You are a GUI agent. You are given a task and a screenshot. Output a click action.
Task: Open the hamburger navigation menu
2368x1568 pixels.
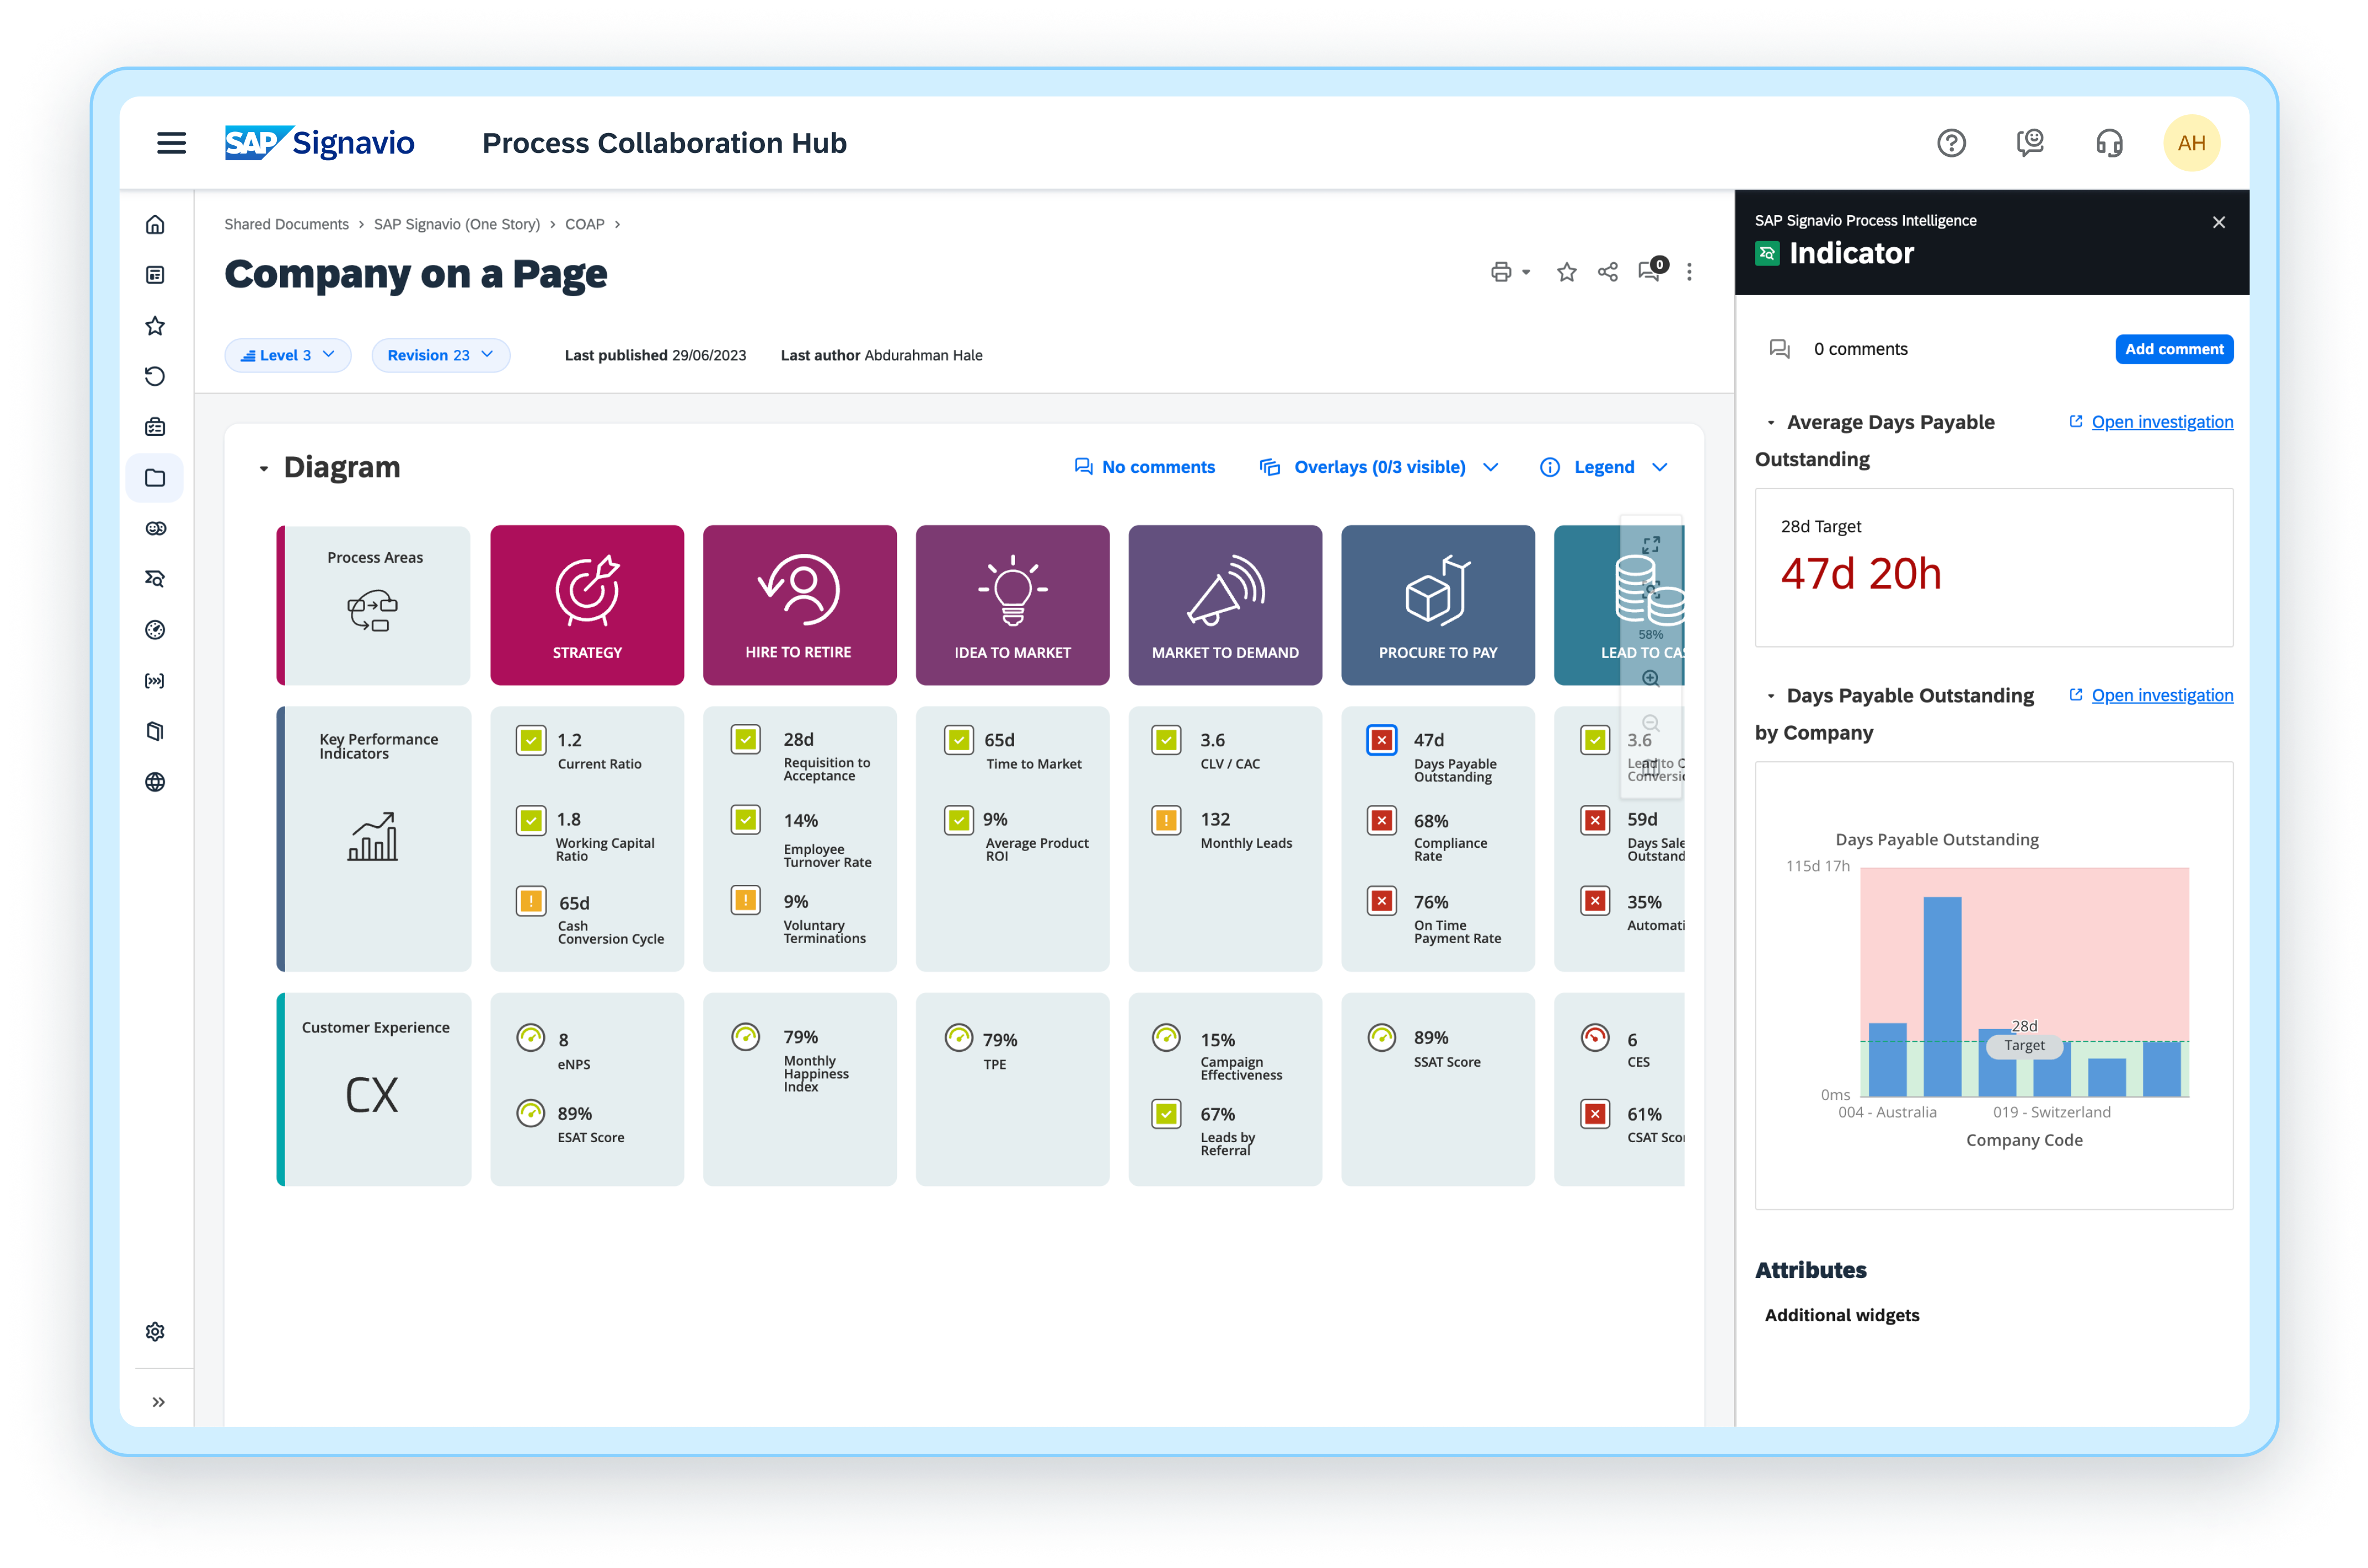click(171, 143)
